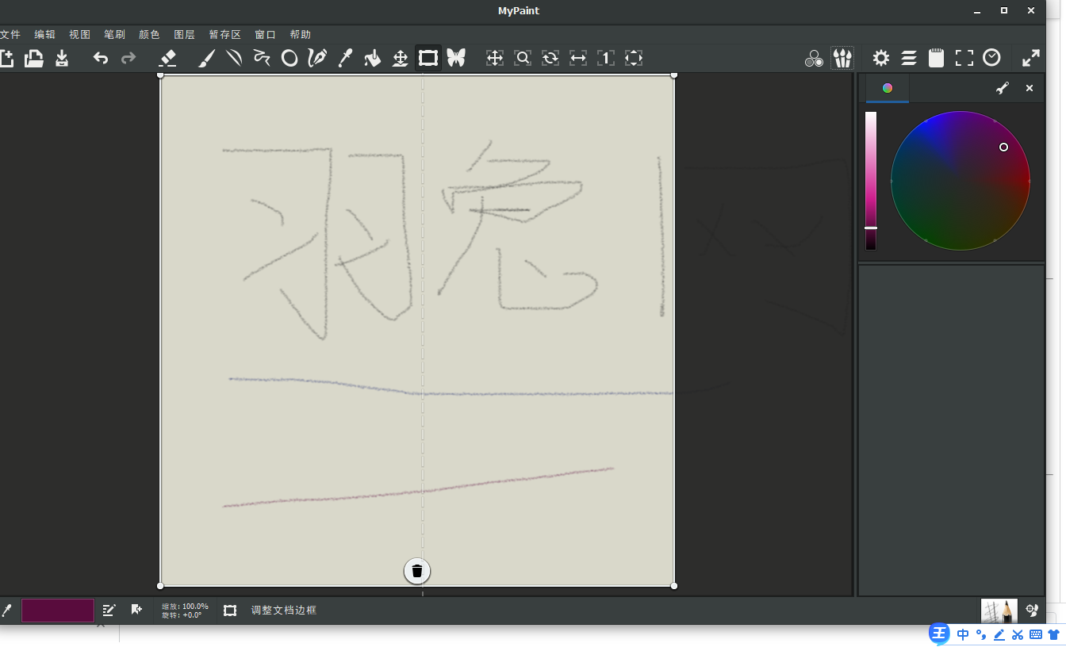Open the color palette circles dropdown
This screenshot has width=1066, height=647.
(x=814, y=58)
